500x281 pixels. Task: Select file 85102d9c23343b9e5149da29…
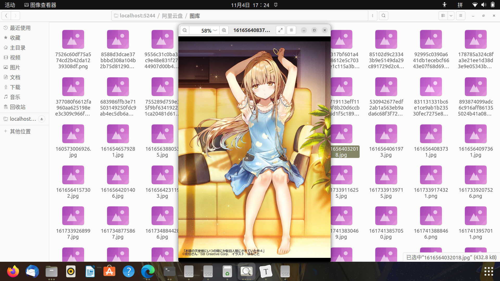386,49
